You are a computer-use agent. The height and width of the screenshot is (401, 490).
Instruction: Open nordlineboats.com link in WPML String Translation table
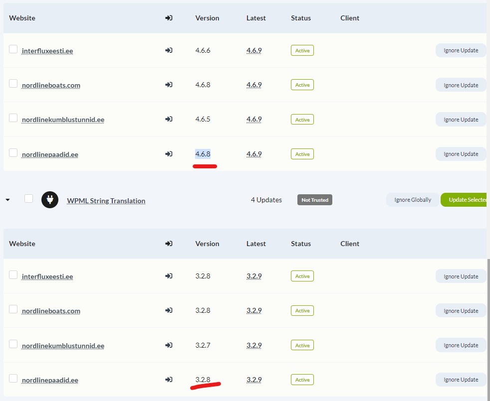(51, 311)
